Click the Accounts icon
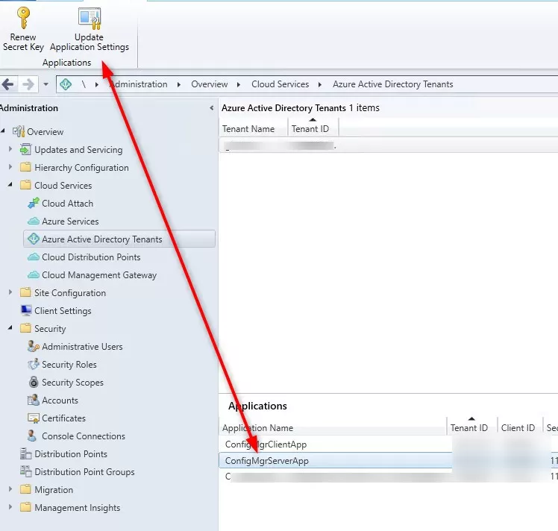Image resolution: width=558 pixels, height=531 pixels. click(x=34, y=400)
